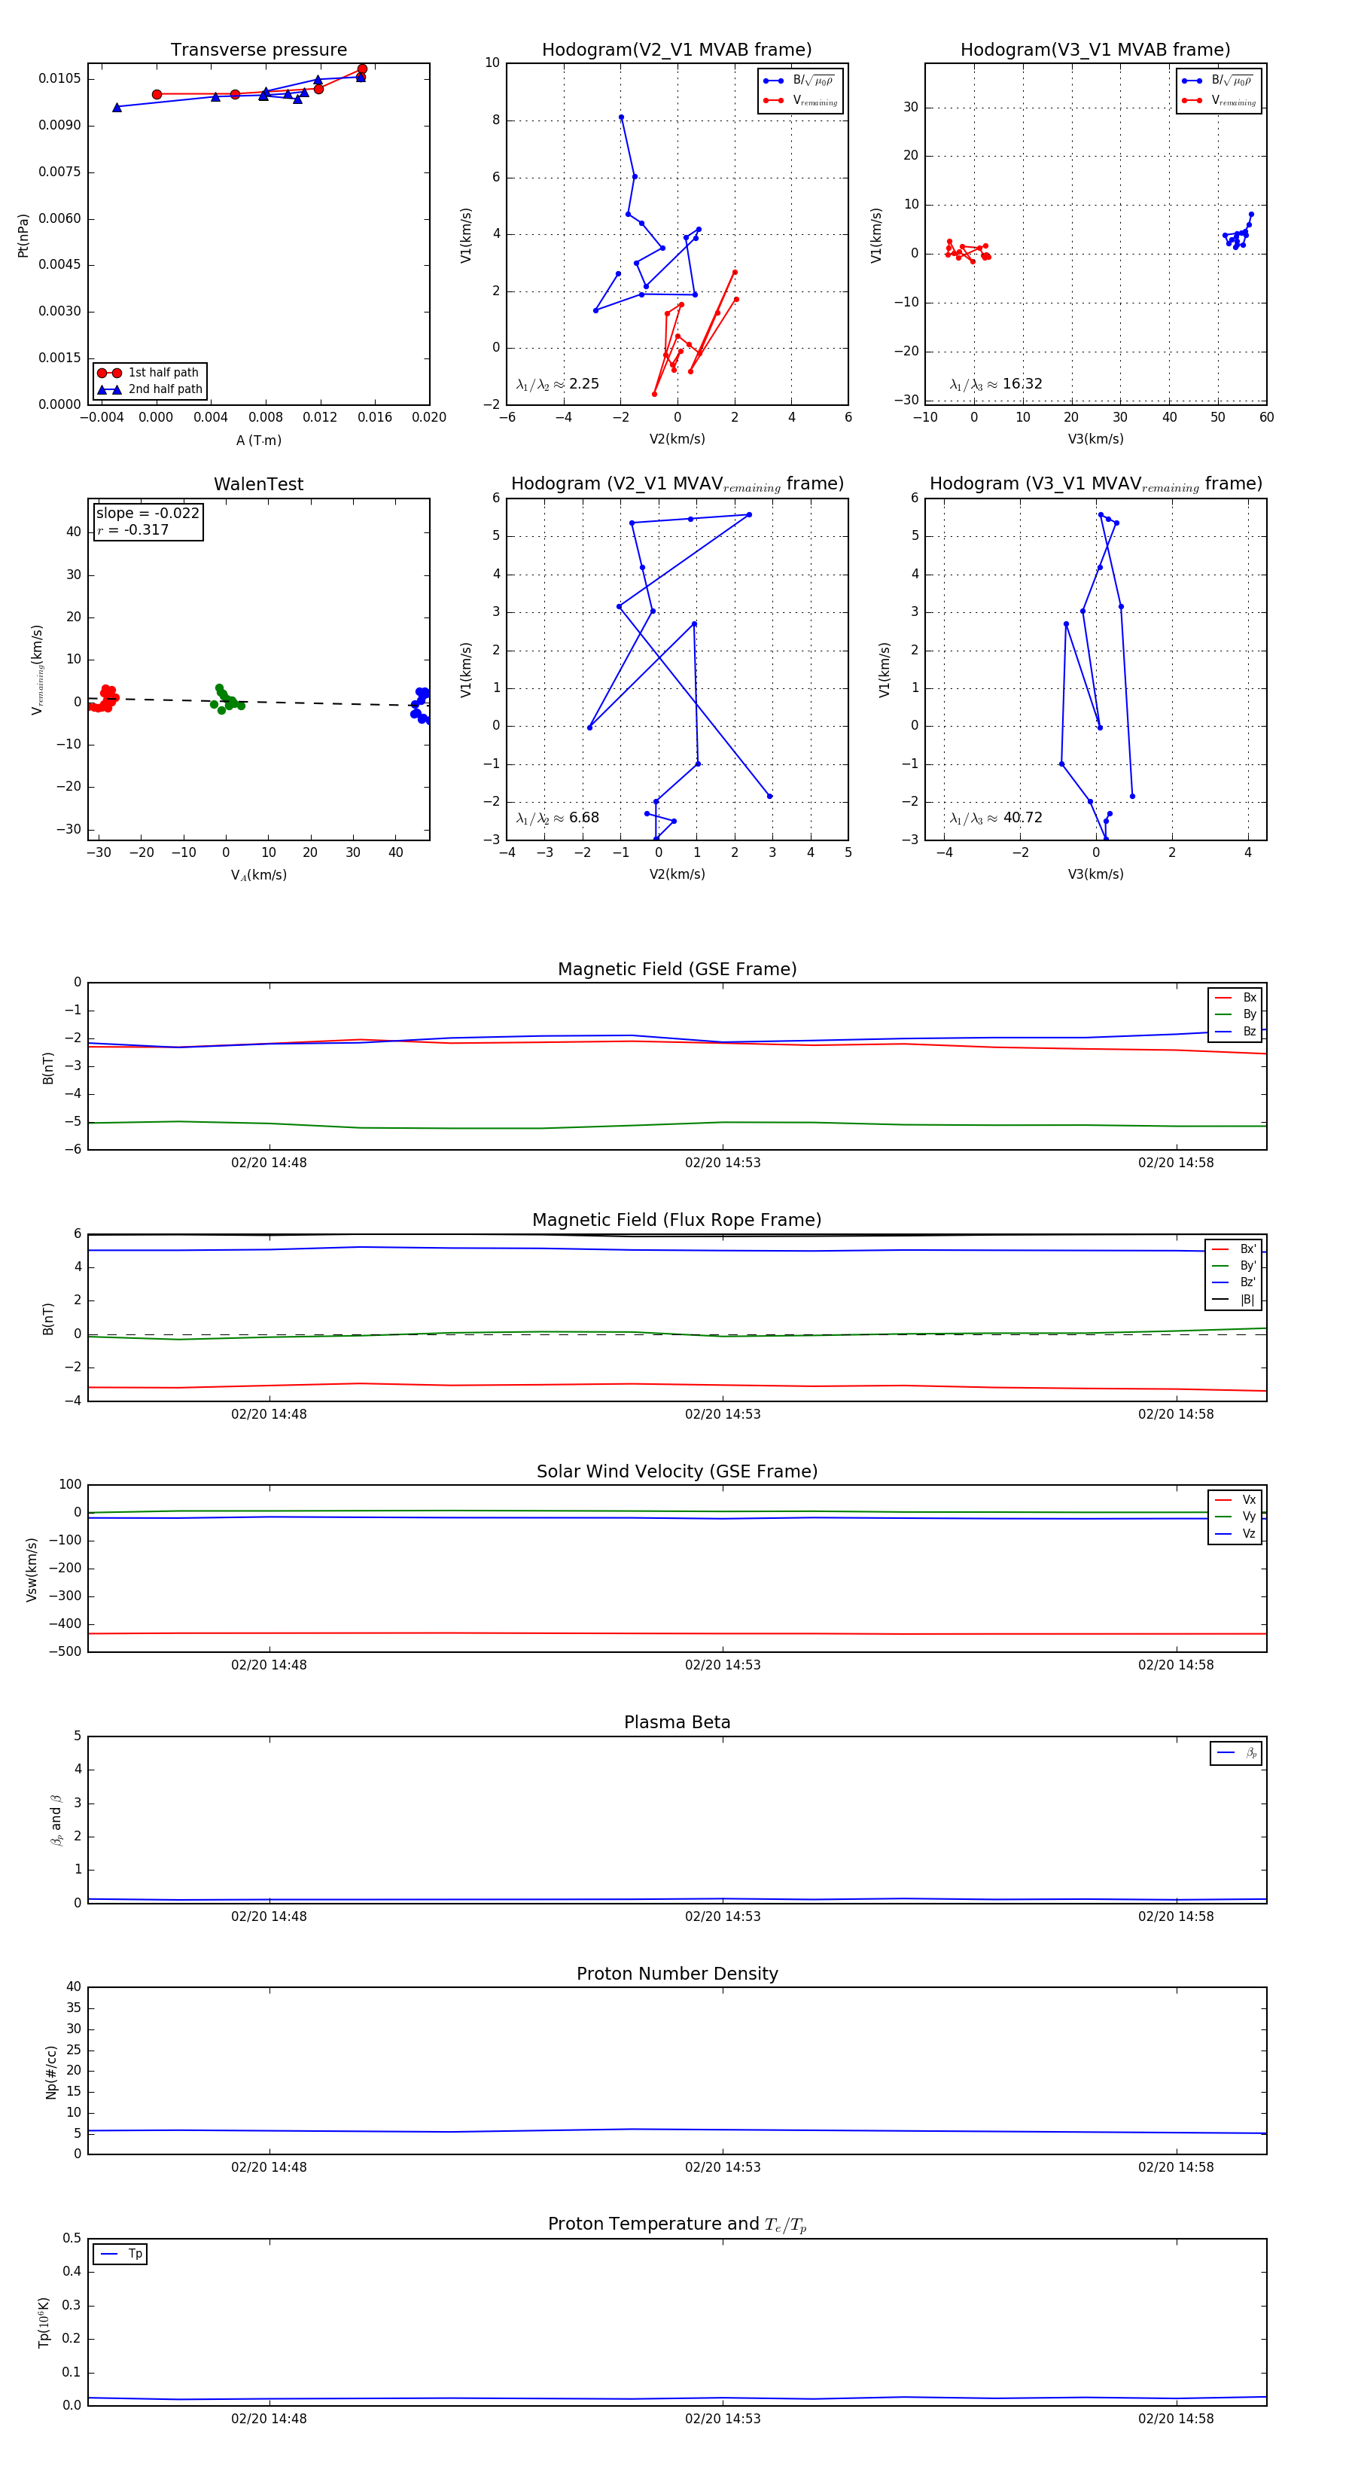Click the λ1/λ2 ≈ 6.68 annotation

tap(557, 818)
